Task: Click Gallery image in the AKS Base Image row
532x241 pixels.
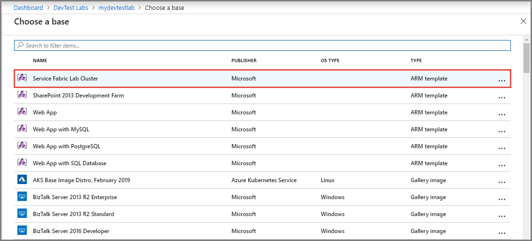Action: coord(428,180)
